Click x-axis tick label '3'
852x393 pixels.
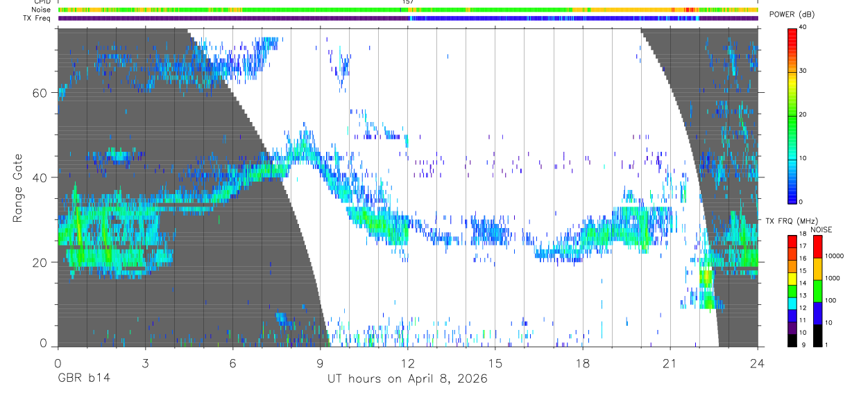tap(145, 363)
